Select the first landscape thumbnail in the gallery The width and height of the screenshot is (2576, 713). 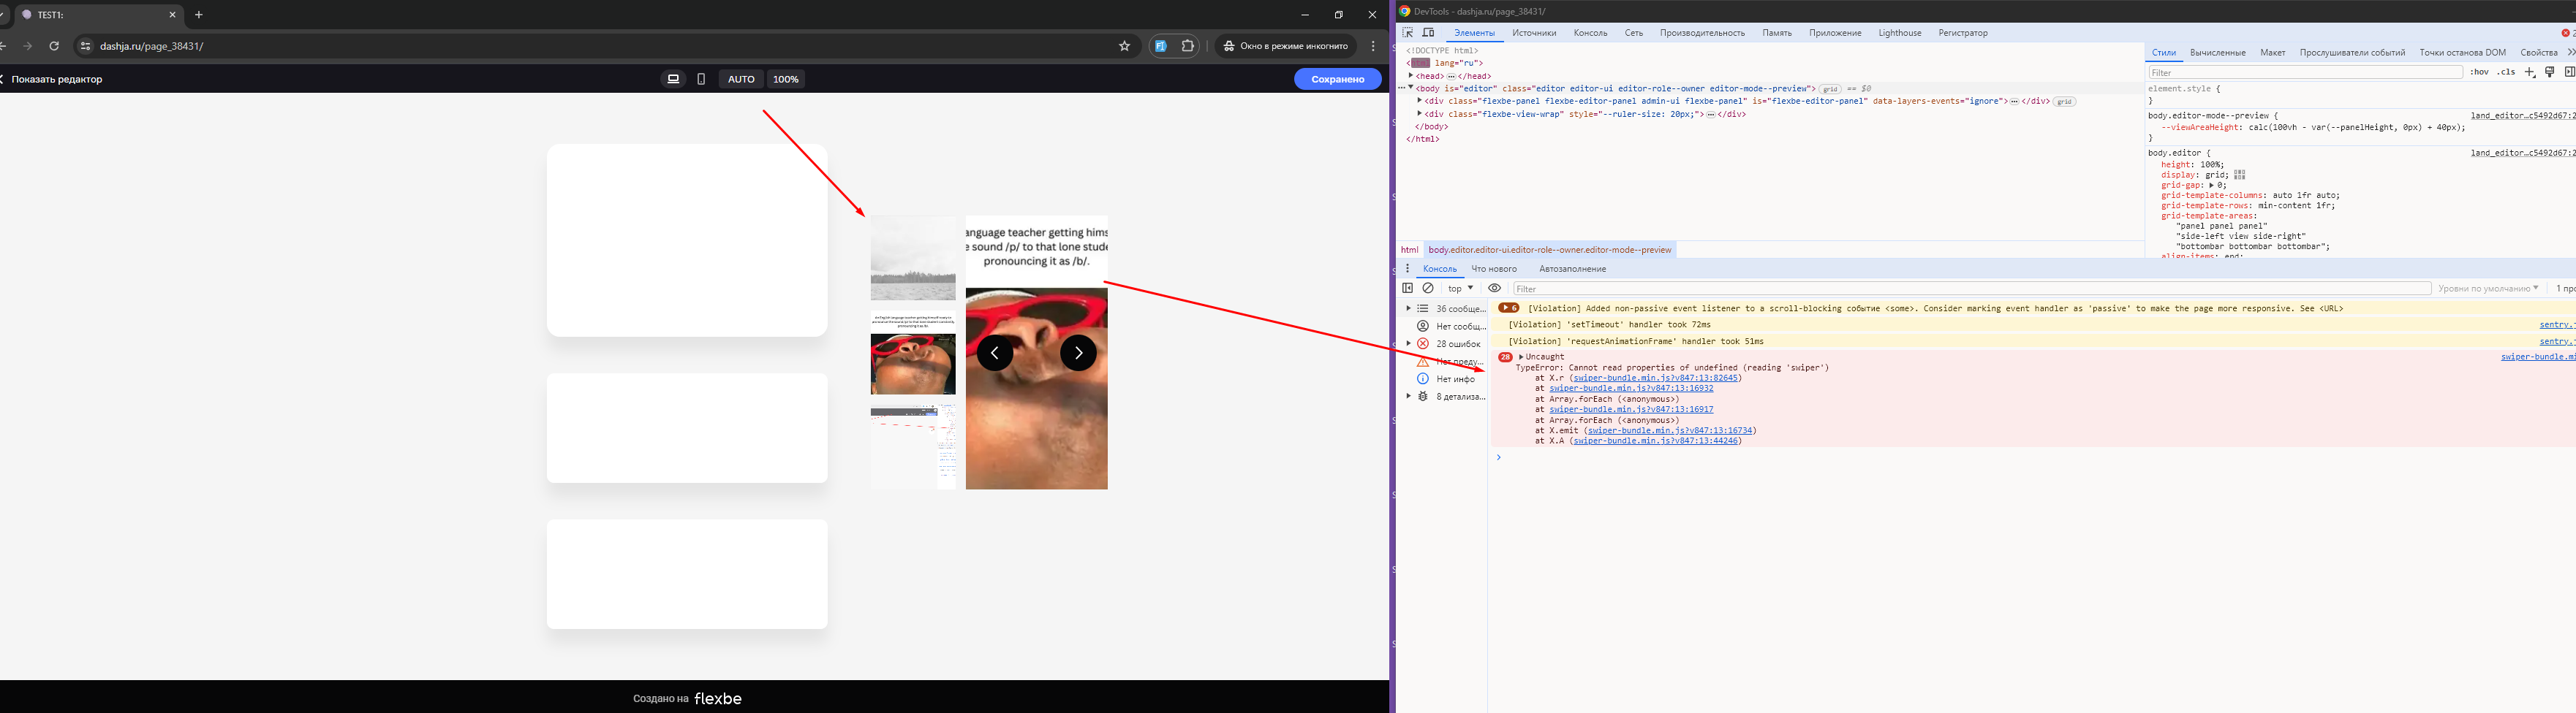tap(913, 258)
